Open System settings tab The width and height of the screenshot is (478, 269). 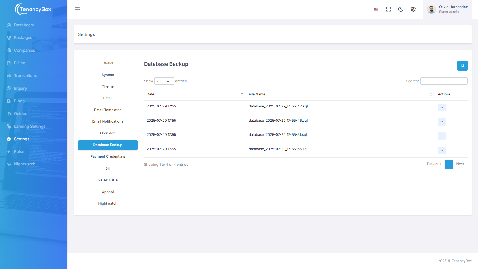pyautogui.click(x=108, y=75)
